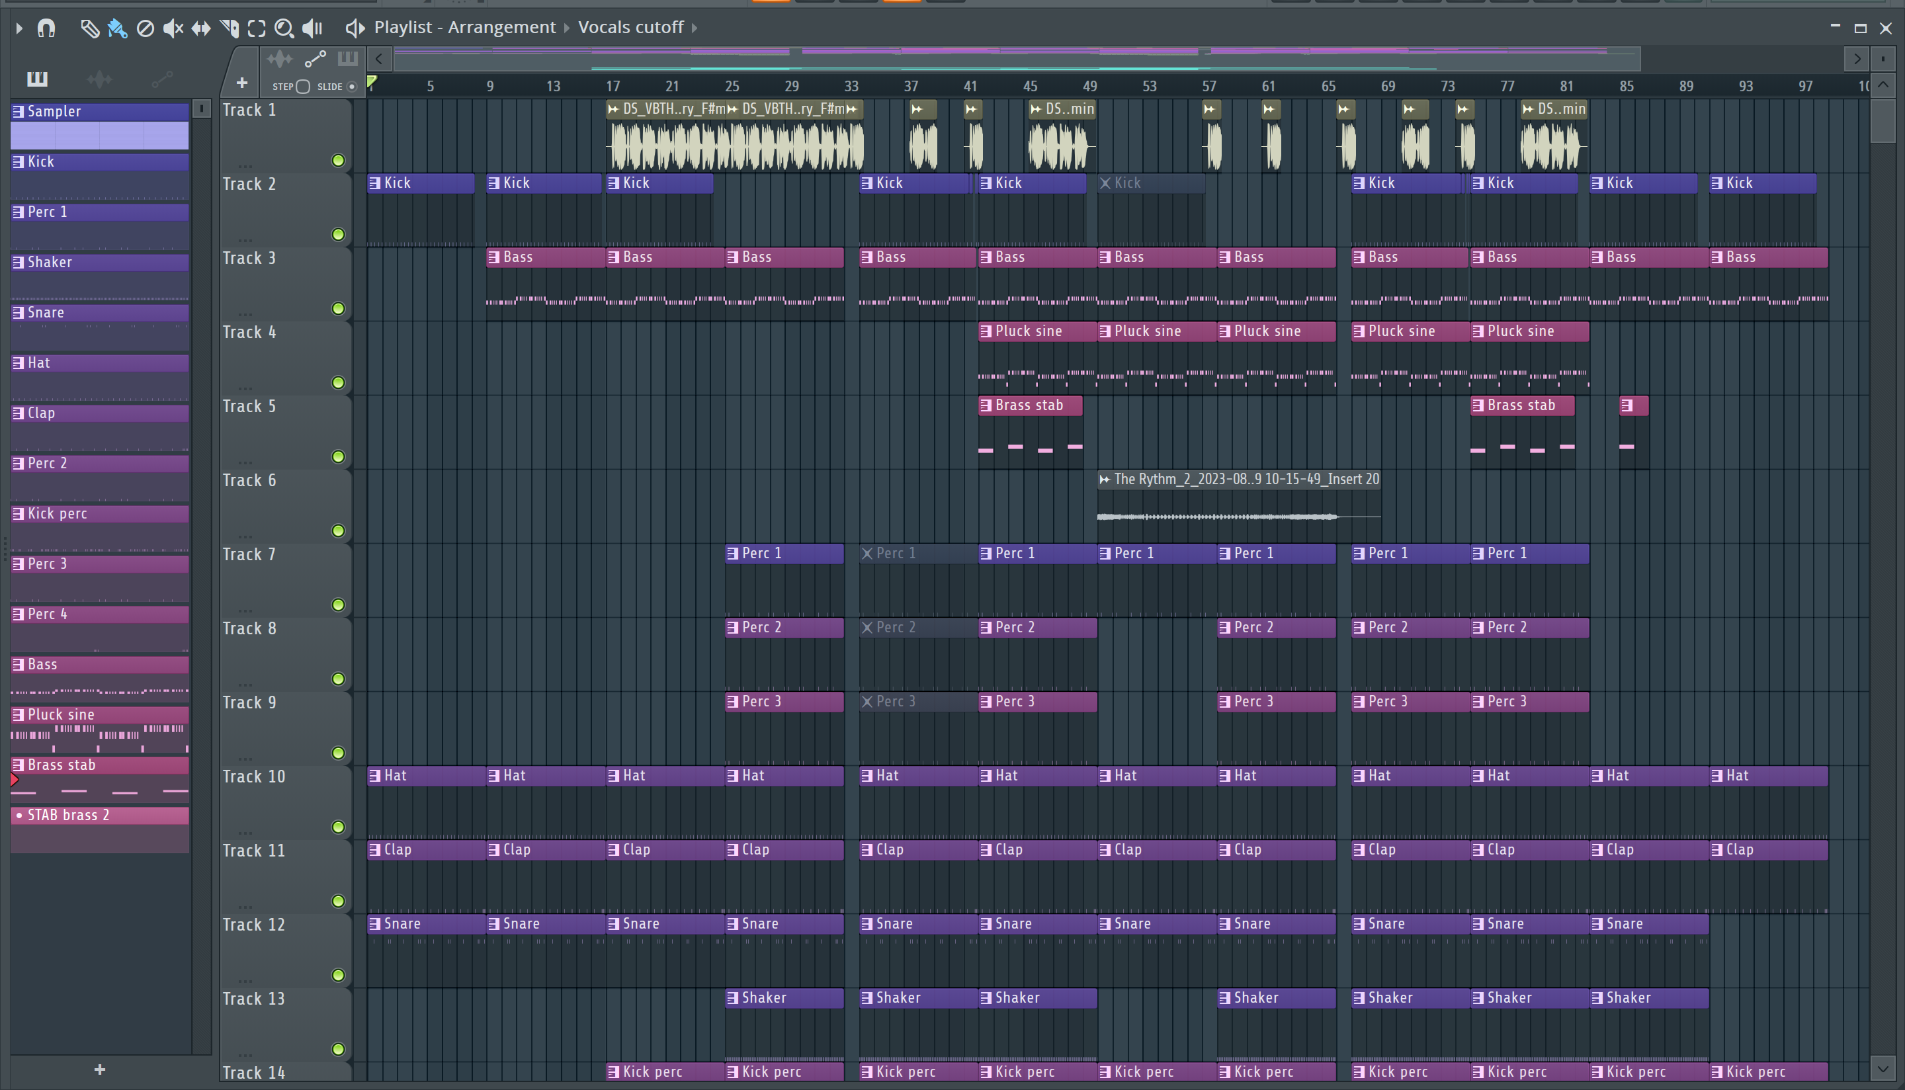
Task: Open menu icon of Sampler in picker
Action: tap(19, 112)
